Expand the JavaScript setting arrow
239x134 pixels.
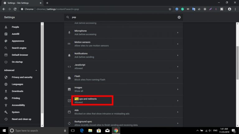tap(178, 66)
